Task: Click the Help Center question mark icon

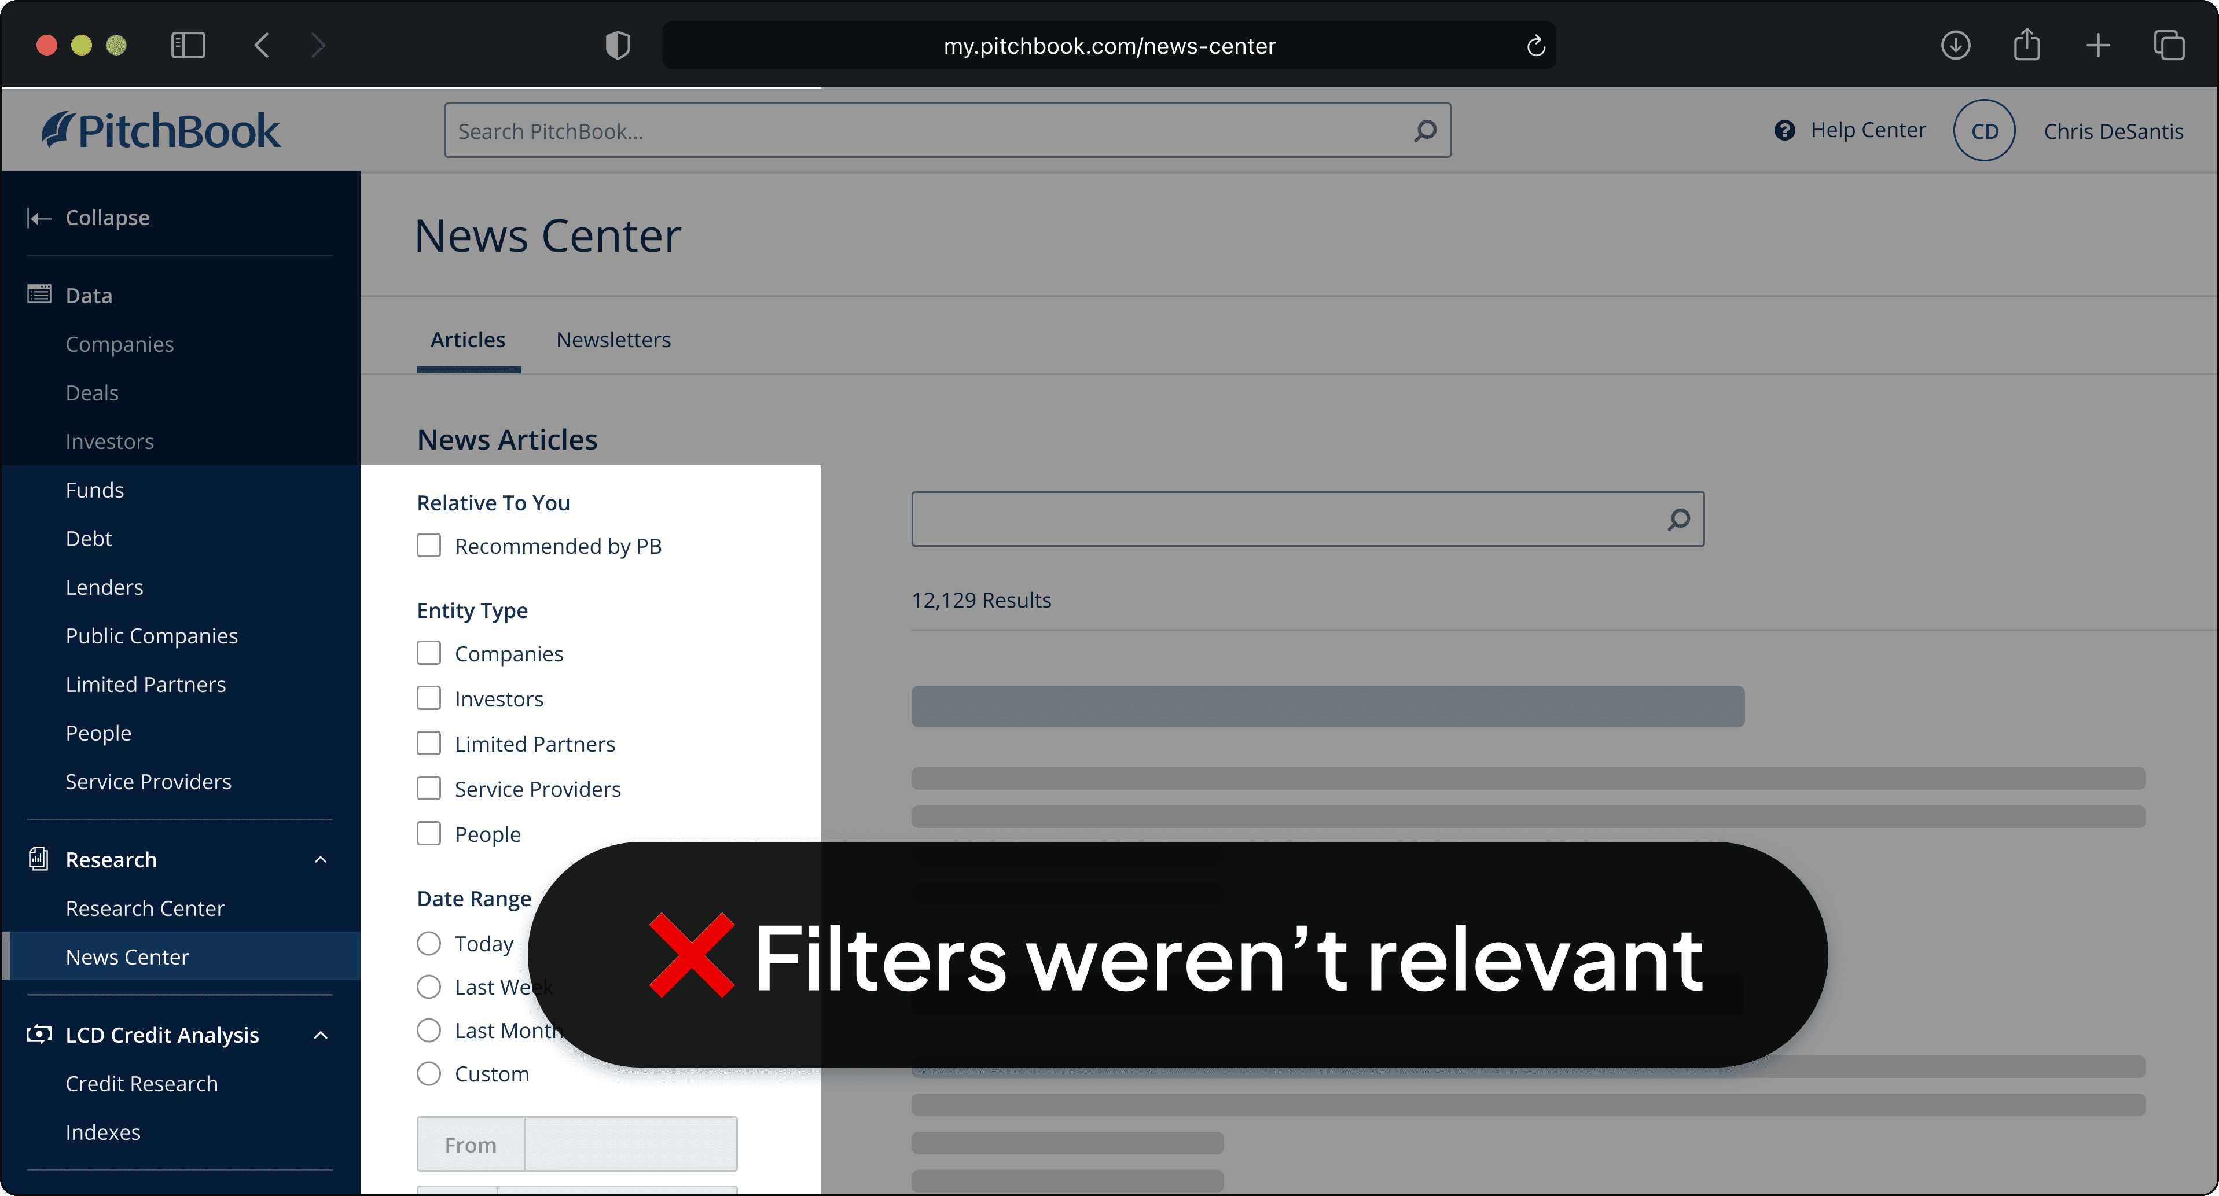Action: click(x=1785, y=130)
